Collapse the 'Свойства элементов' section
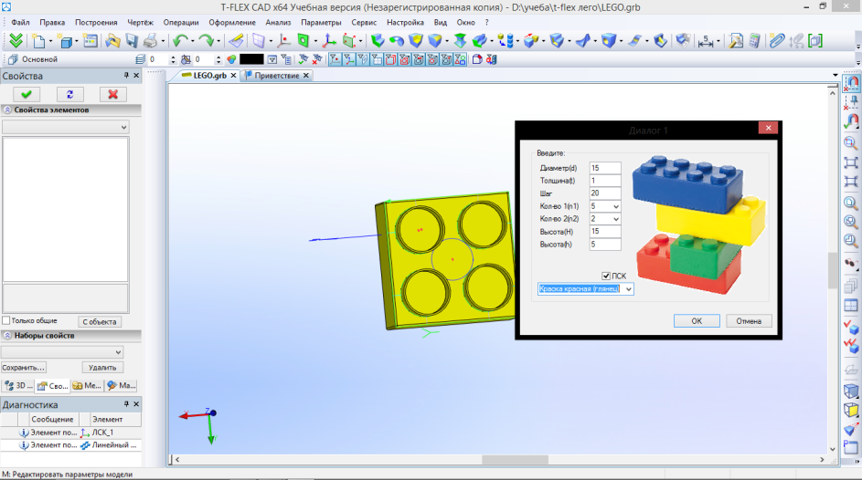This screenshot has width=862, height=480. tap(7, 110)
